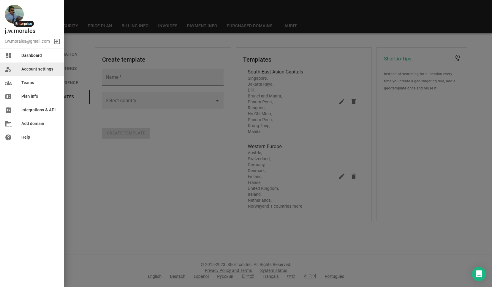
Task: Click the South East Asian Capitals title
Action: point(276,72)
